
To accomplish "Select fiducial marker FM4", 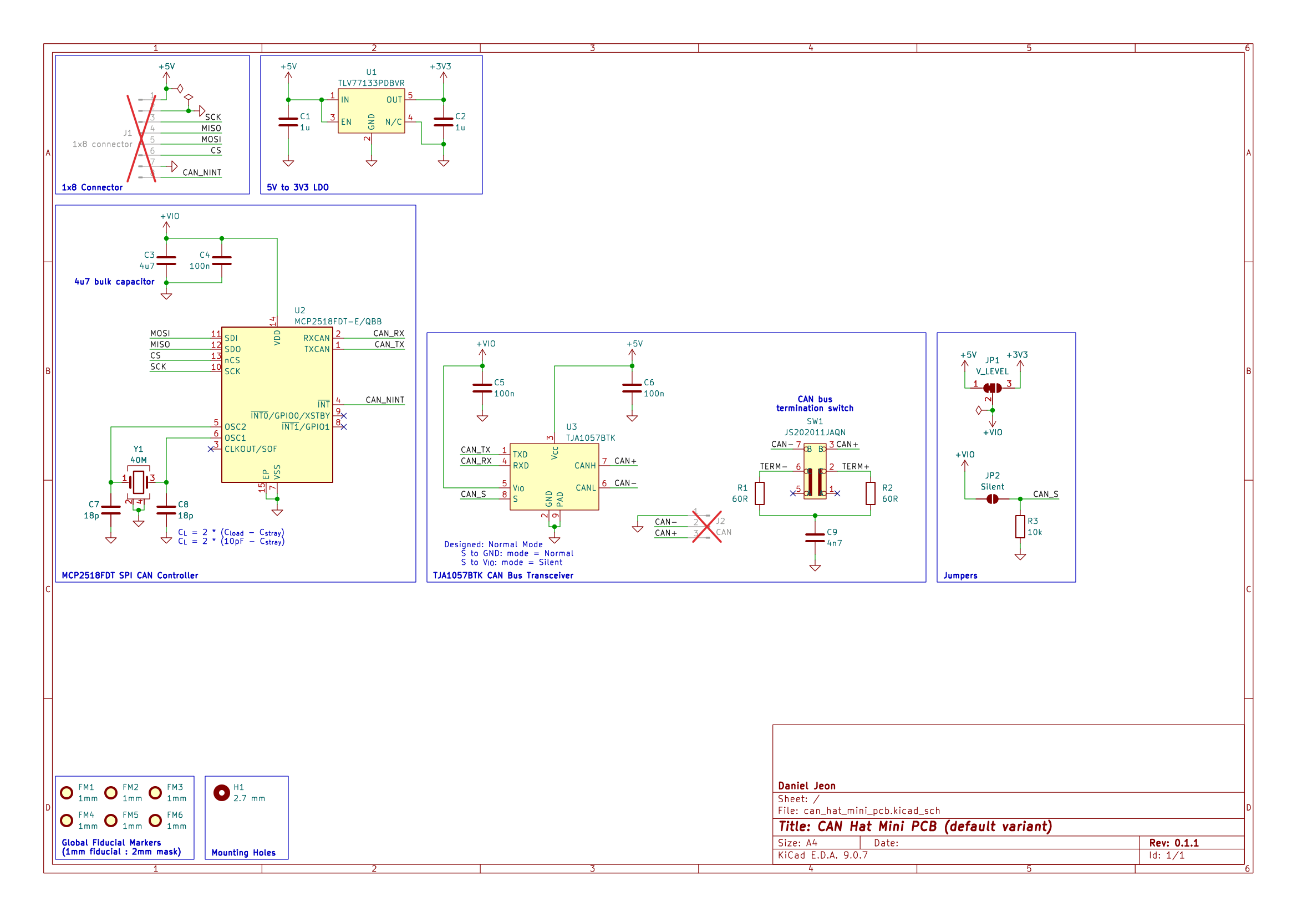I will (67, 821).
